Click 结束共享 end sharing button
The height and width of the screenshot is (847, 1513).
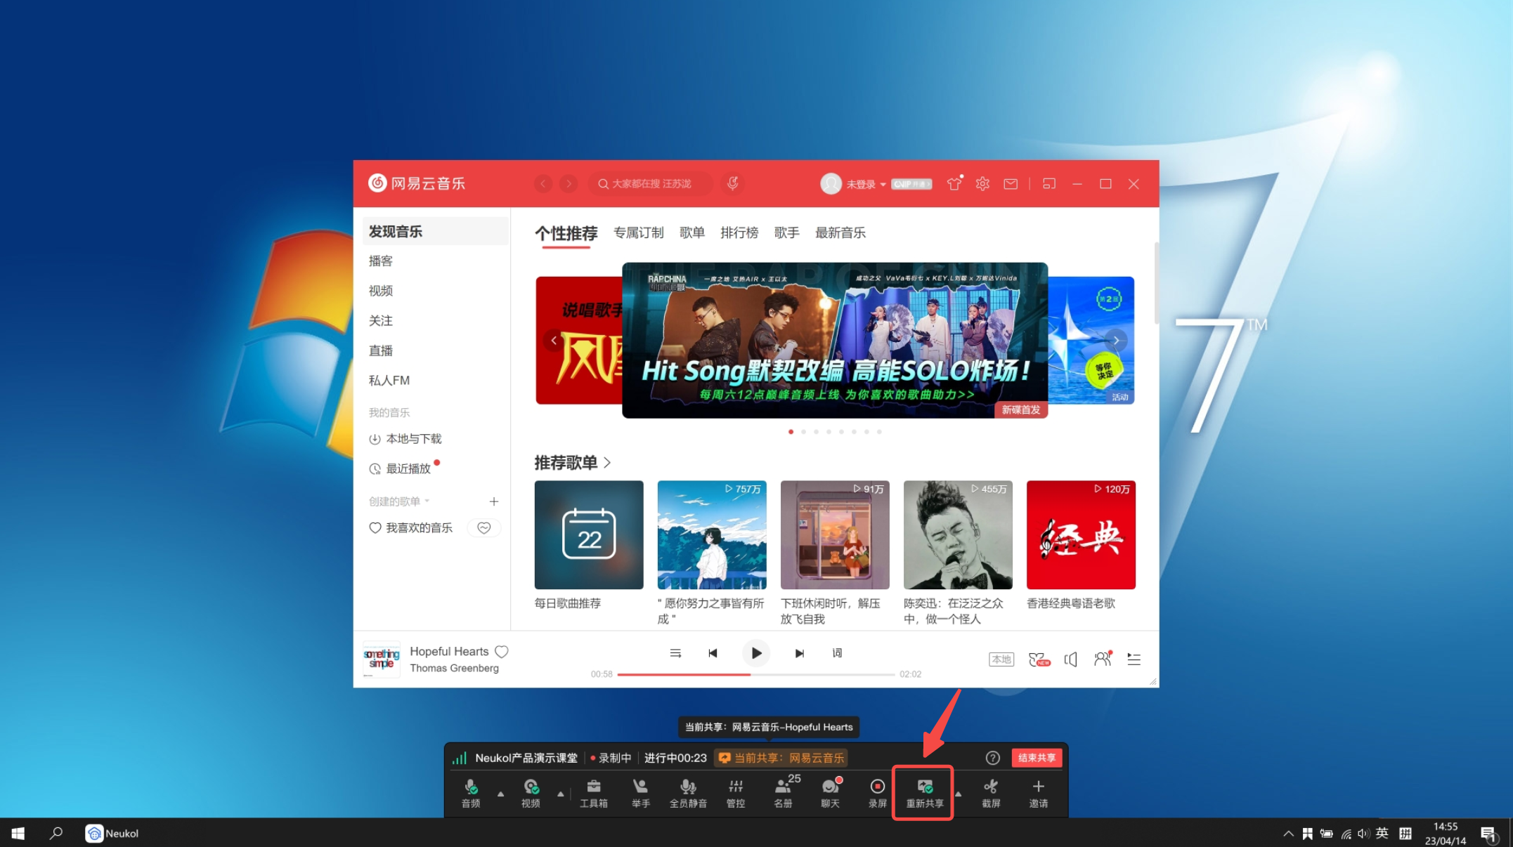(1037, 758)
